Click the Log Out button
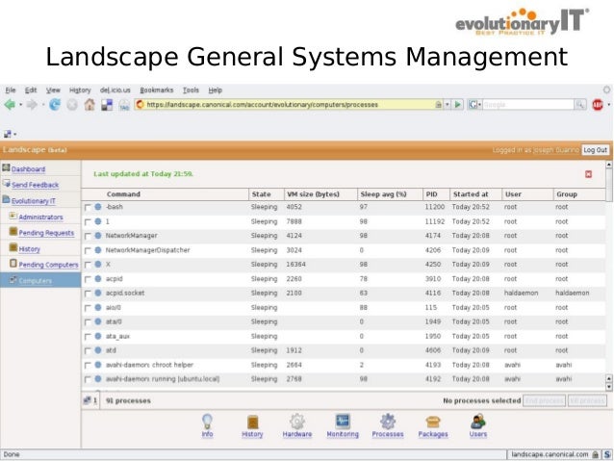 point(595,150)
